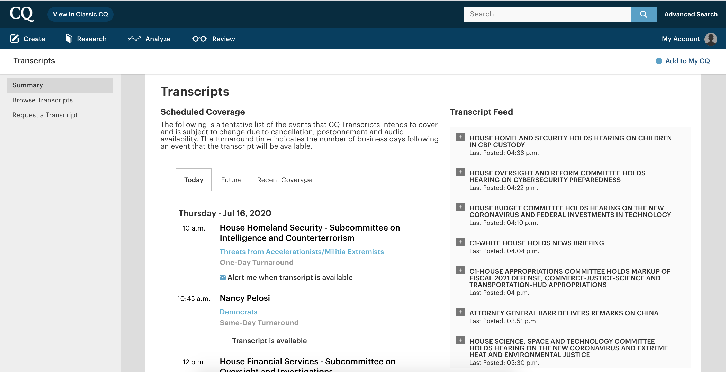The width and height of the screenshot is (726, 372).
Task: Open the Advanced Search link
Action: 691,14
